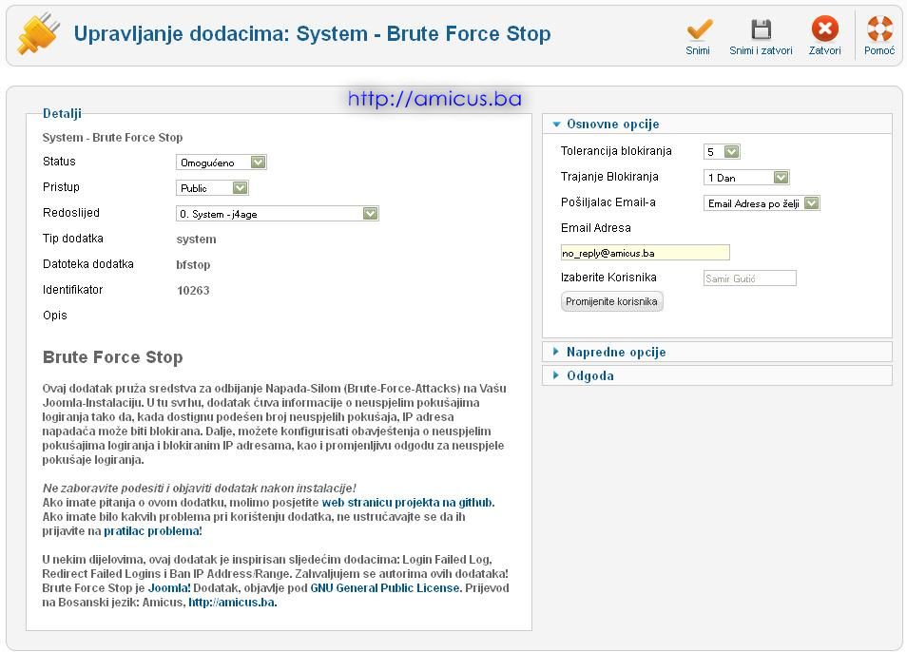This screenshot has height=652, width=907.
Task: Click the Zatvori red X icon
Action: point(825,29)
